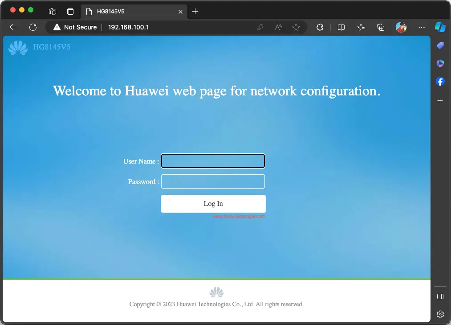Toggle the sidebar visibility icon
The height and width of the screenshot is (325, 451).
click(x=440, y=296)
